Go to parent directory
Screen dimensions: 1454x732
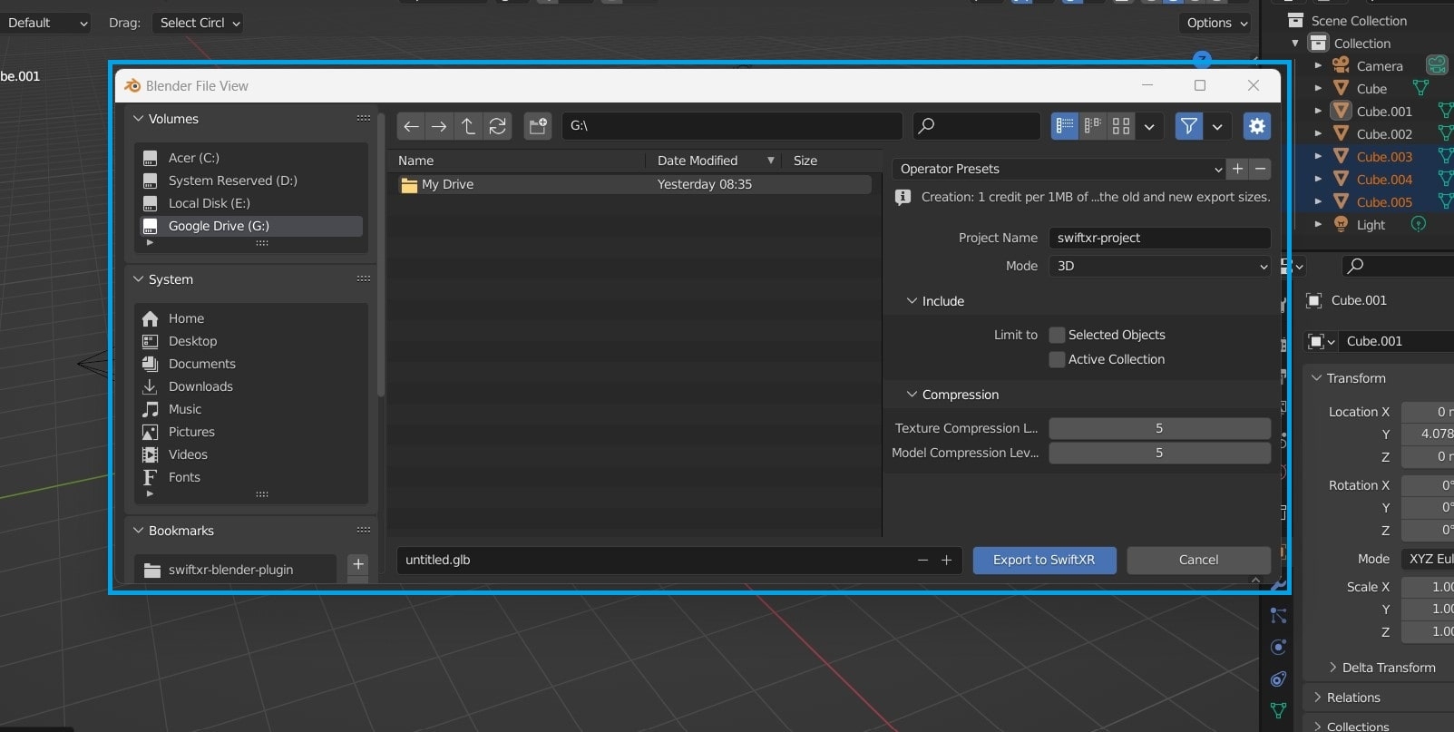point(468,126)
